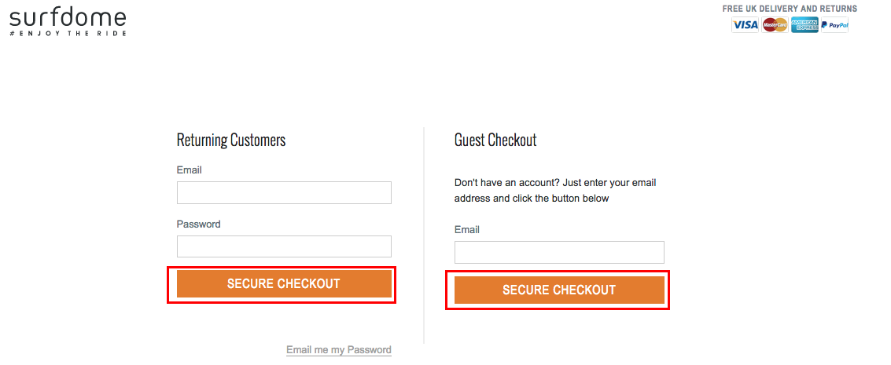Open the Email me my Password link
891x365 pixels.
pos(339,350)
